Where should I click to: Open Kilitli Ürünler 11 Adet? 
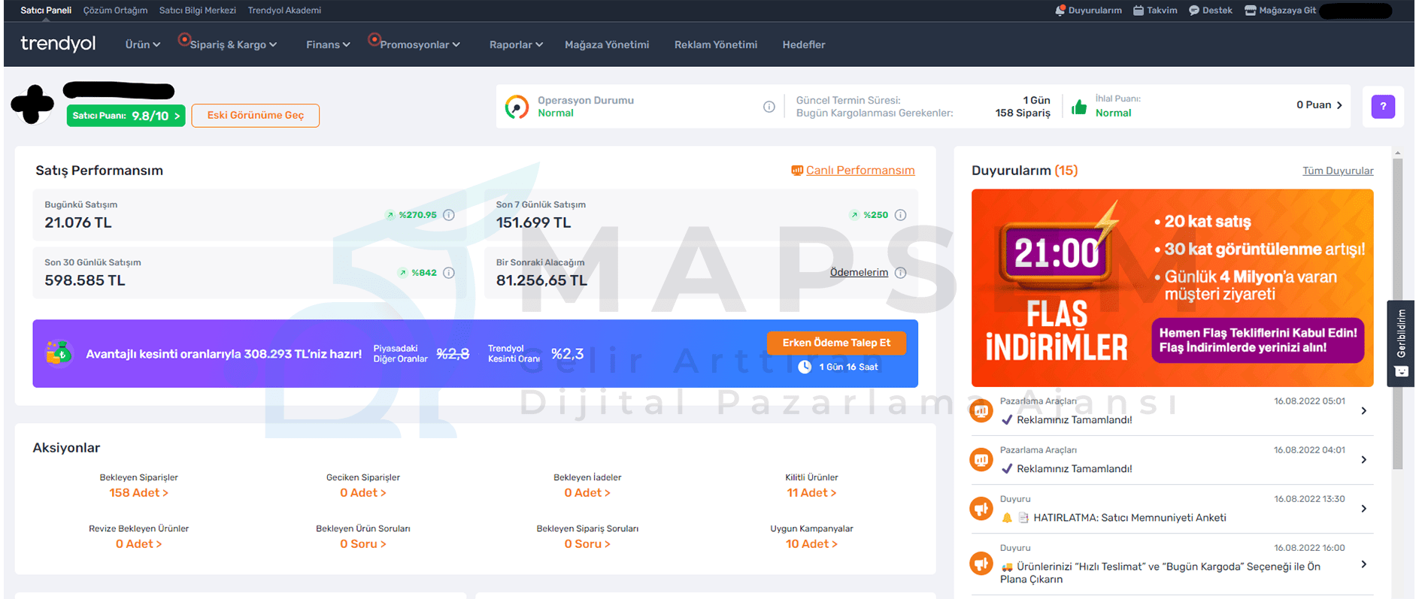(811, 493)
